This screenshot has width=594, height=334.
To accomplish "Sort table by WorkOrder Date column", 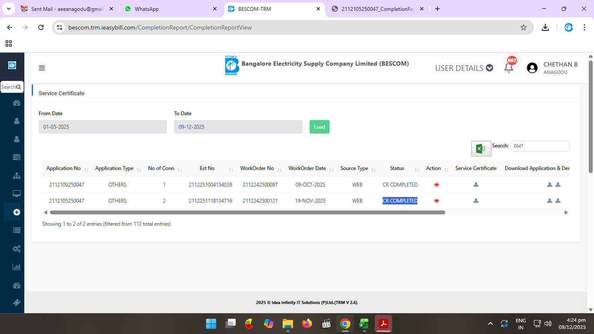I will coord(307,169).
